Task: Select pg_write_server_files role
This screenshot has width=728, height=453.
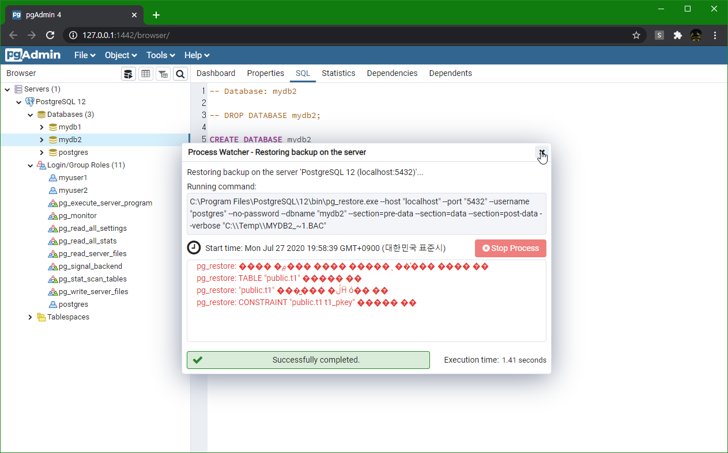Action: [x=93, y=292]
